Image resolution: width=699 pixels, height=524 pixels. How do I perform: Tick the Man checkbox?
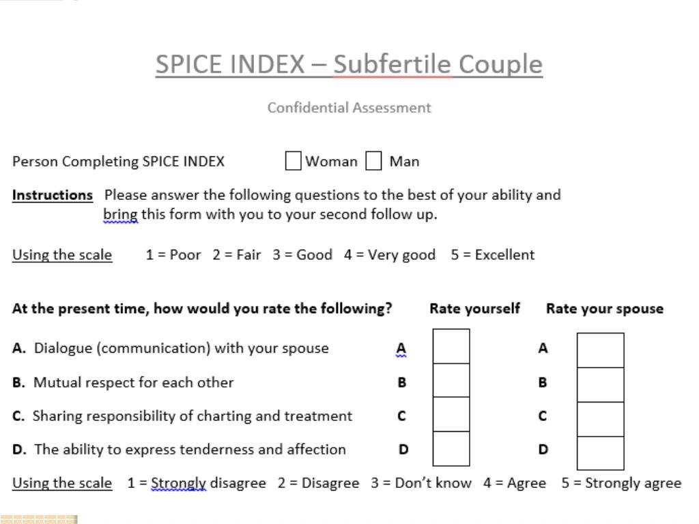point(373,160)
